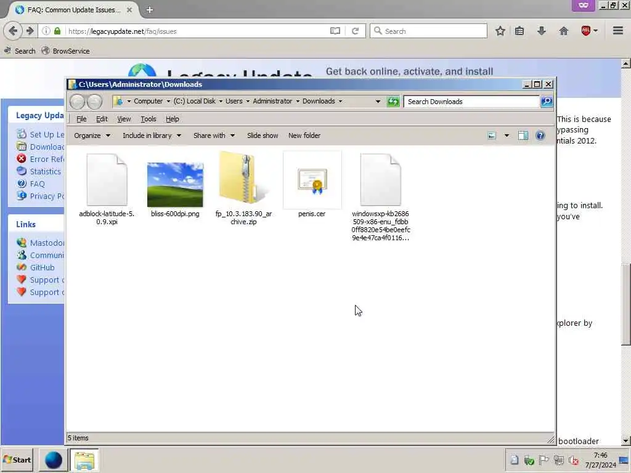This screenshot has height=473, width=631.
Task: Open site information icon in the address bar
Action: [46, 31]
